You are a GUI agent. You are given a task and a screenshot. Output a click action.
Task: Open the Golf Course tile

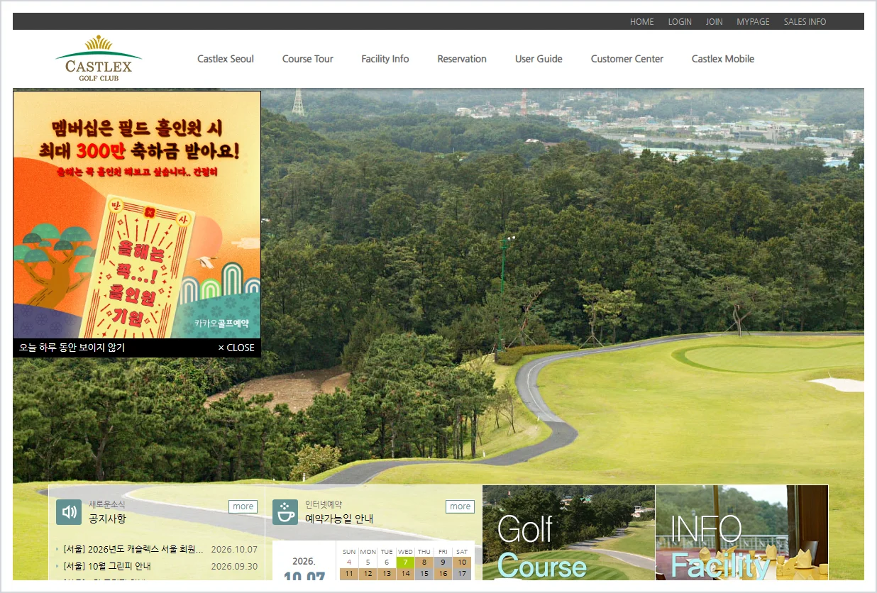(x=568, y=533)
